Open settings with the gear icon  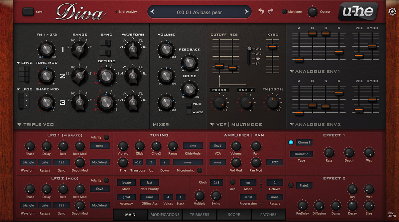click(x=392, y=12)
